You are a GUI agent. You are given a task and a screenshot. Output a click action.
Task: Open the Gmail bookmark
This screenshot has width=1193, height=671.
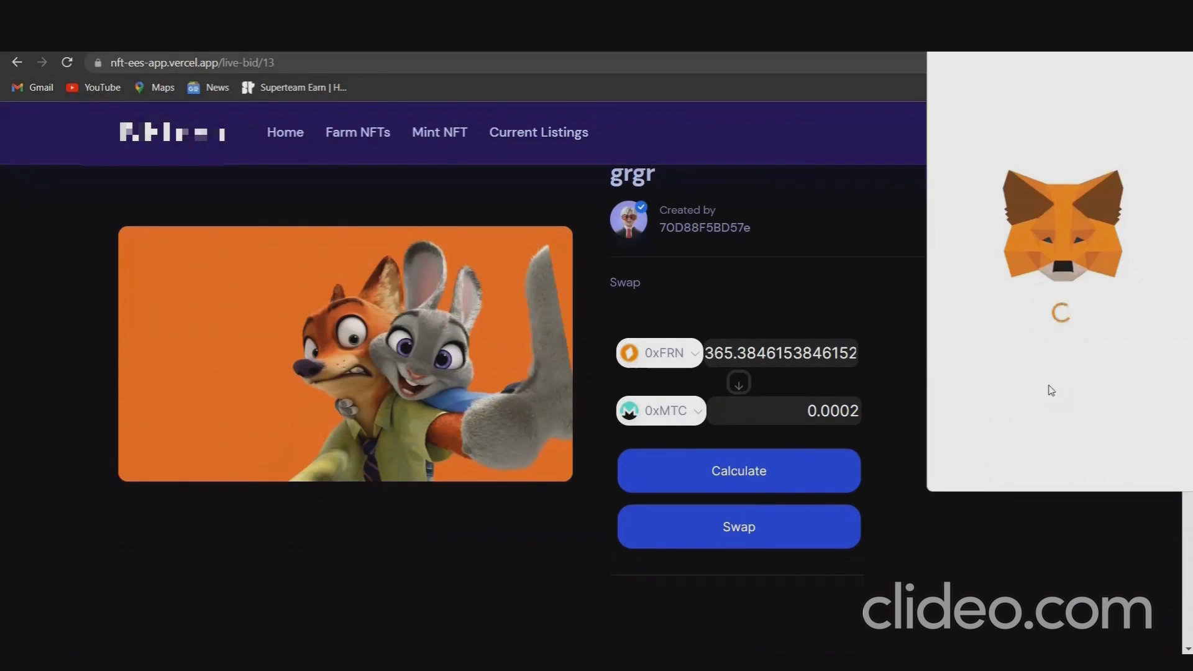click(33, 88)
